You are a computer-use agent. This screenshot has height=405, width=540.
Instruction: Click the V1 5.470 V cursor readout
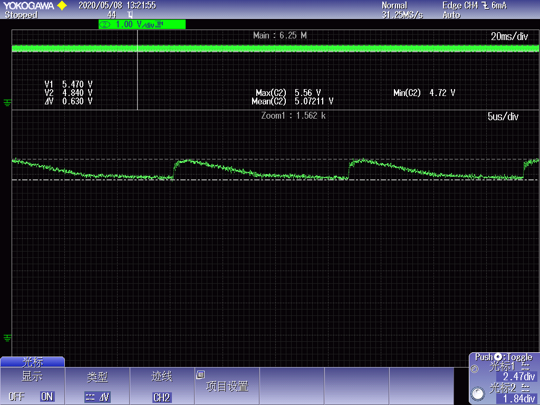point(69,84)
